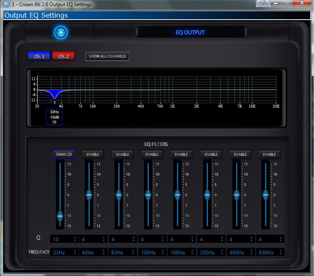Image resolution: width=314 pixels, height=276 pixels.
Task: Open the 33Hz frequency stepper arrows
Action: point(75,253)
